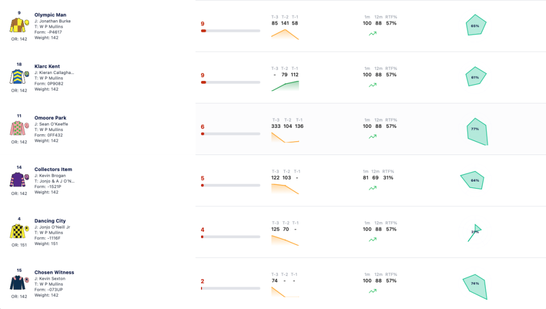Click Collectors Item's purple silks icon
This screenshot has height=309, width=546.
coord(19,180)
